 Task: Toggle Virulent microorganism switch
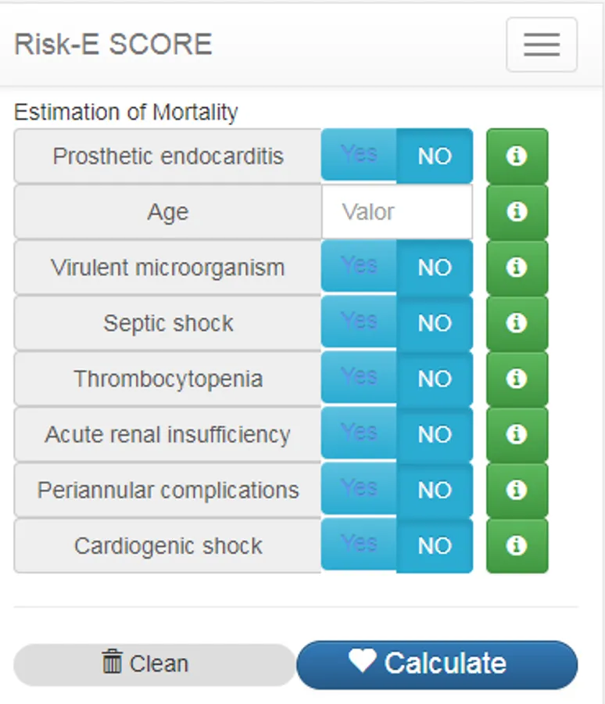click(397, 268)
